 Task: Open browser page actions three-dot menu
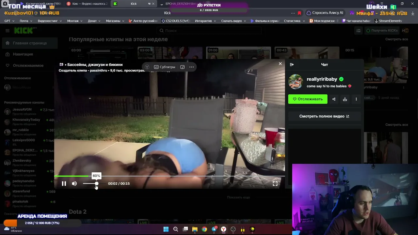293,13
